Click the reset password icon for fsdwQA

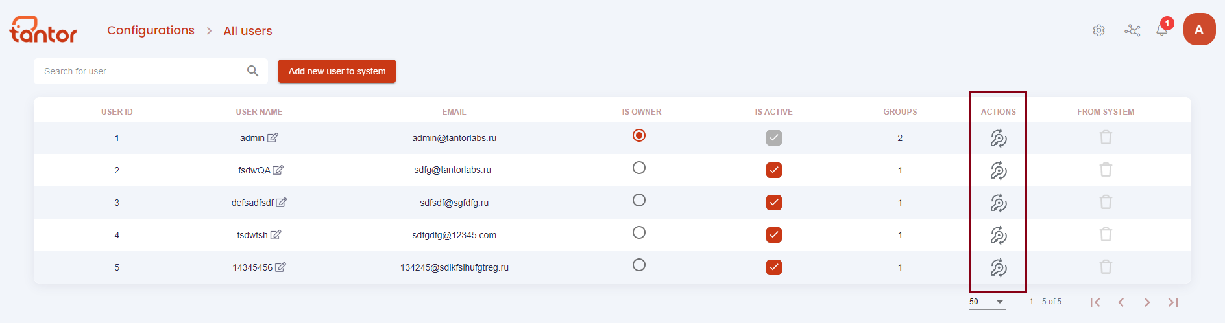998,170
